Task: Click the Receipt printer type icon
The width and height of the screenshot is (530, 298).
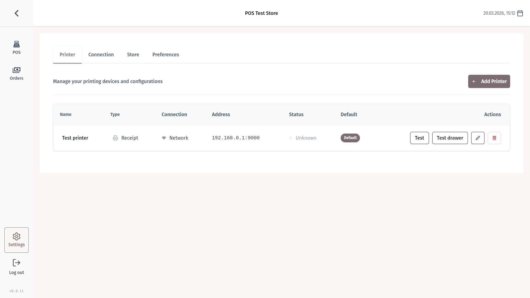Action: click(x=115, y=138)
